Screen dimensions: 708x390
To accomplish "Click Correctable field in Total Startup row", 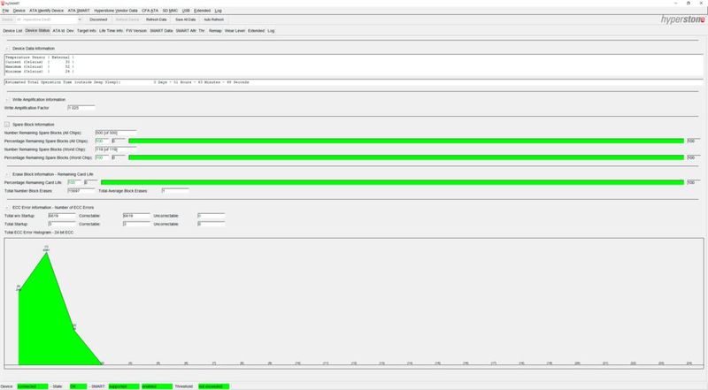I will (136, 224).
